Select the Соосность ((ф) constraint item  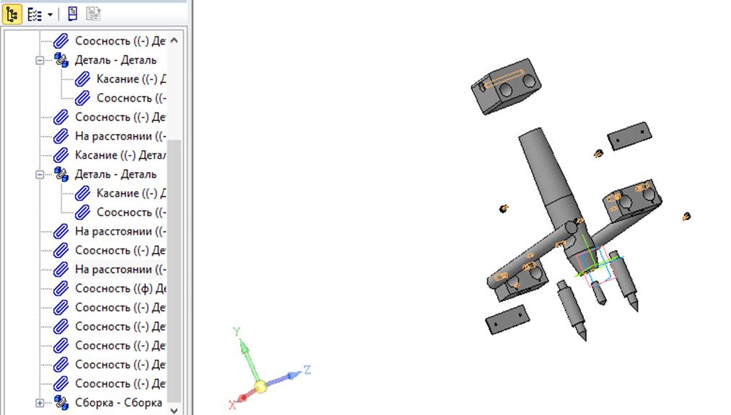(120, 288)
